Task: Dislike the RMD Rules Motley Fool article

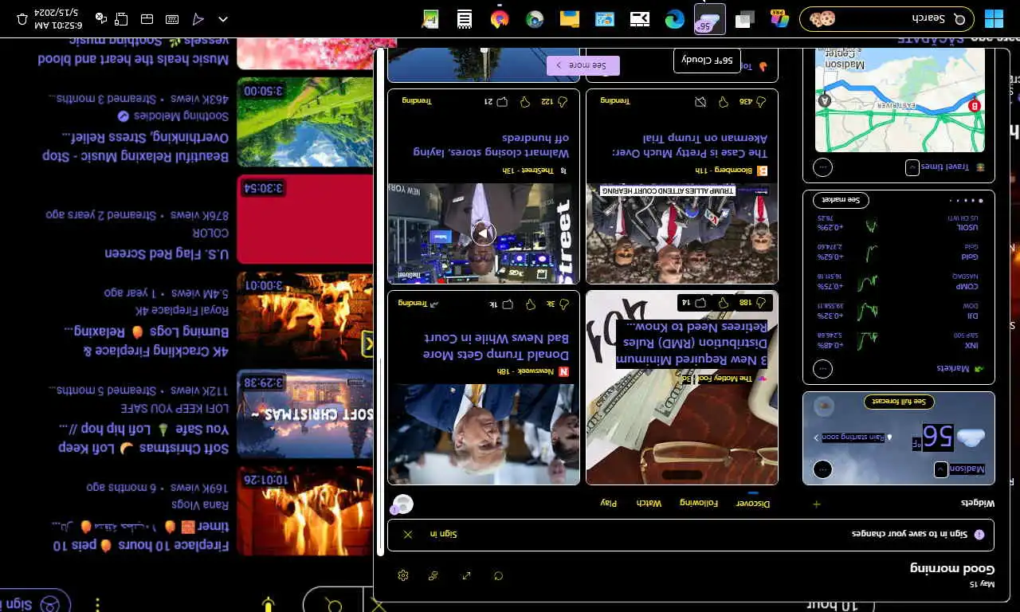Action: [724, 303]
